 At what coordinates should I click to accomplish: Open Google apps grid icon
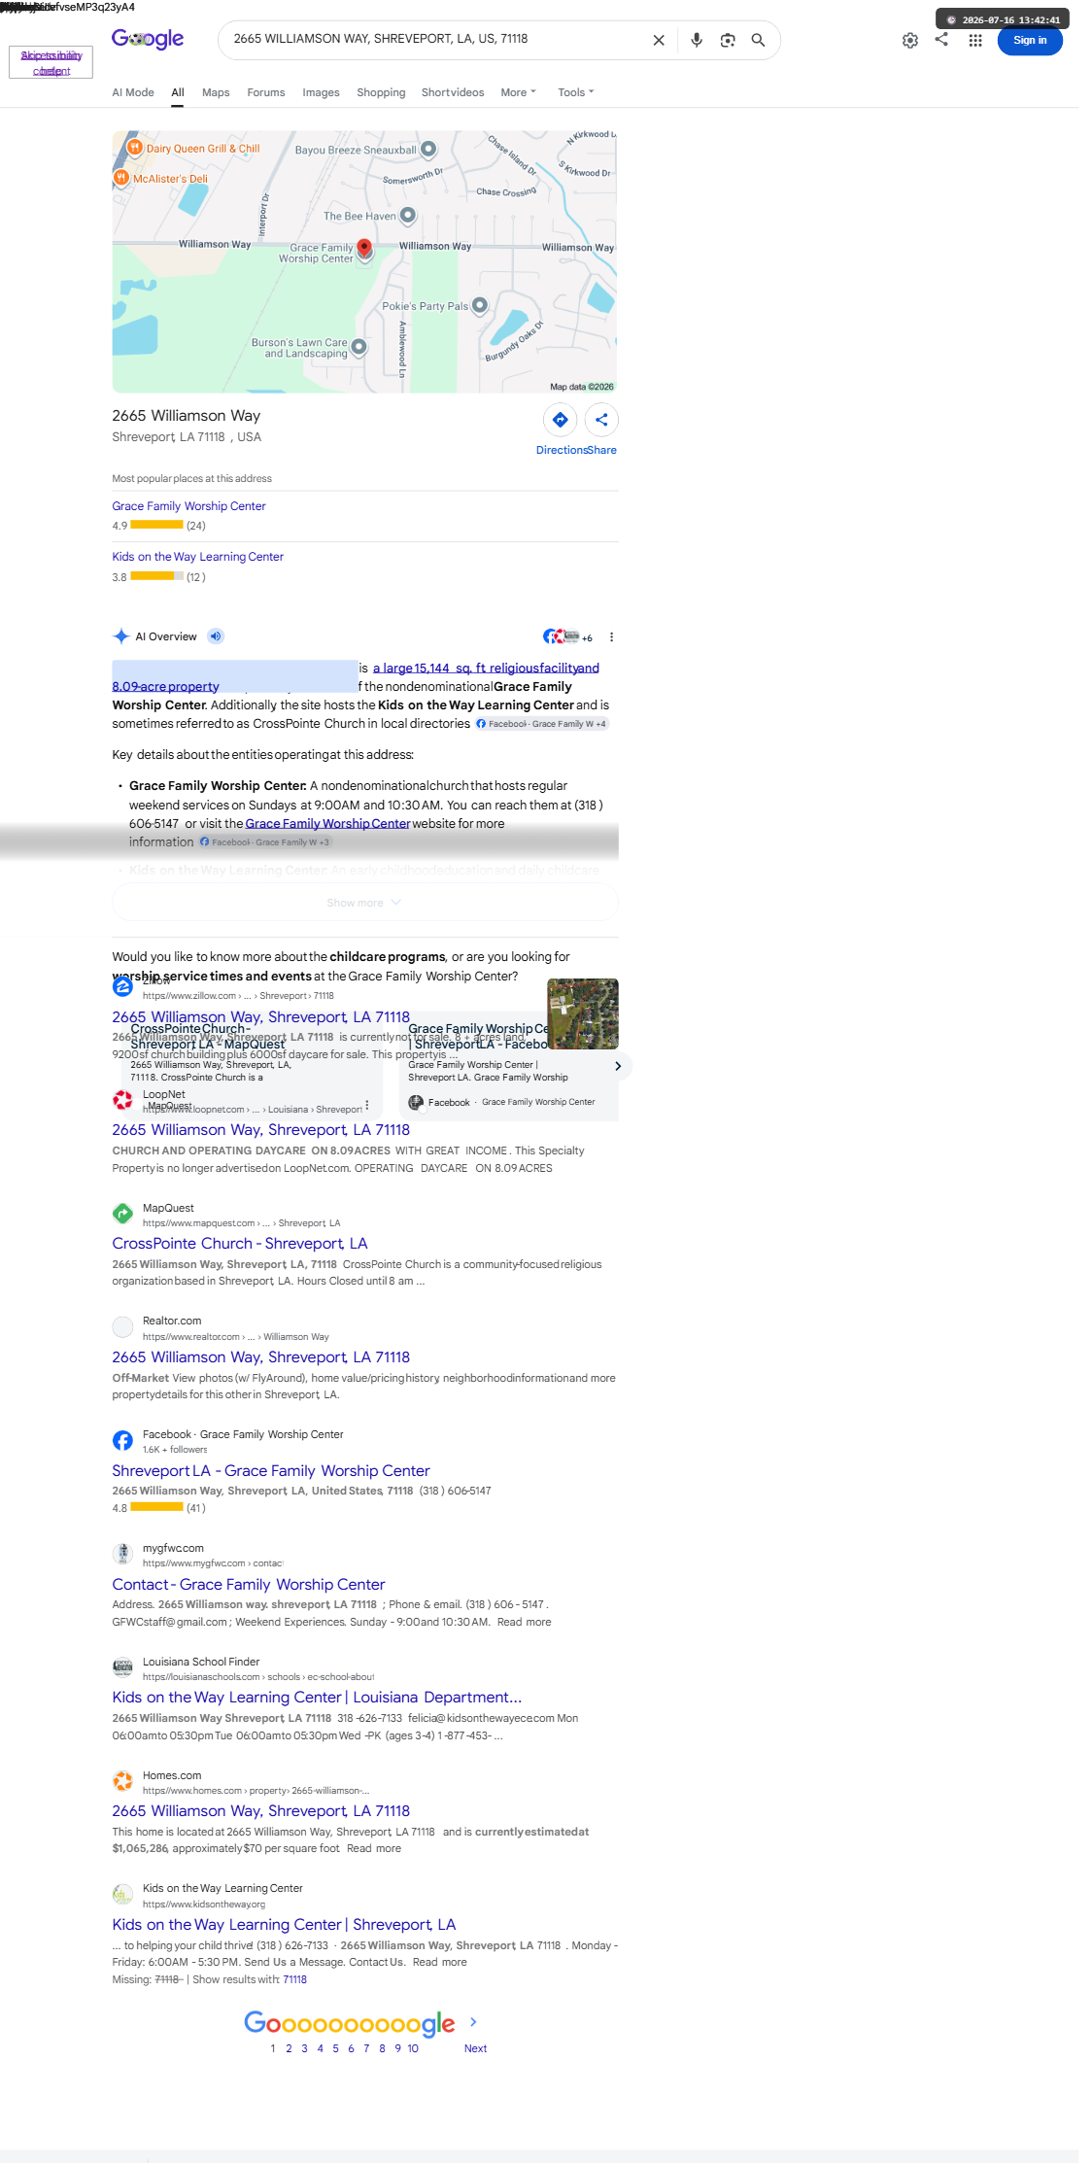click(975, 40)
